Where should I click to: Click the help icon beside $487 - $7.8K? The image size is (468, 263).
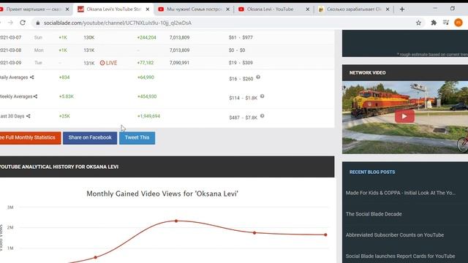[262, 115]
